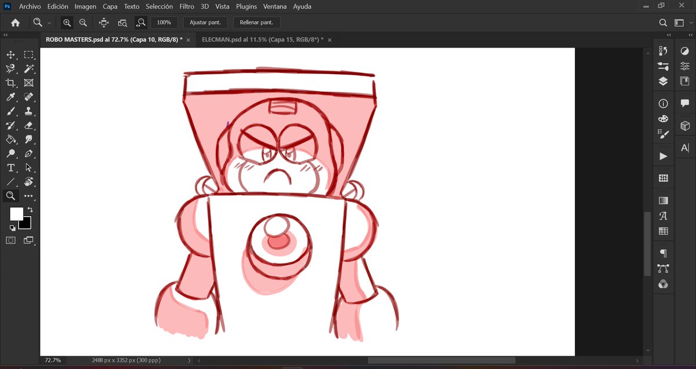Click the Home icon in options bar

coord(15,23)
